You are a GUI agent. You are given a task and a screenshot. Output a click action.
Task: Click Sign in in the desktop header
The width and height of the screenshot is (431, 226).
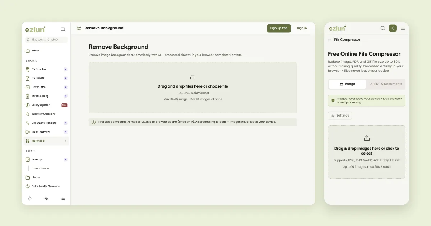[302, 28]
